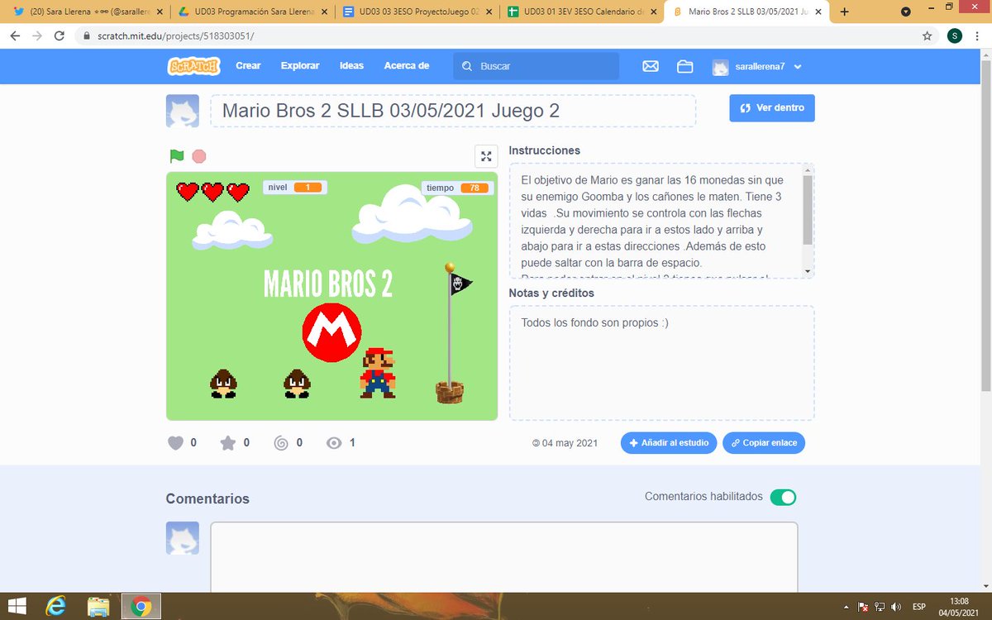This screenshot has height=620, width=992.
Task: Close the Mario Bros 2 Scratch tab
Action: (x=819, y=12)
